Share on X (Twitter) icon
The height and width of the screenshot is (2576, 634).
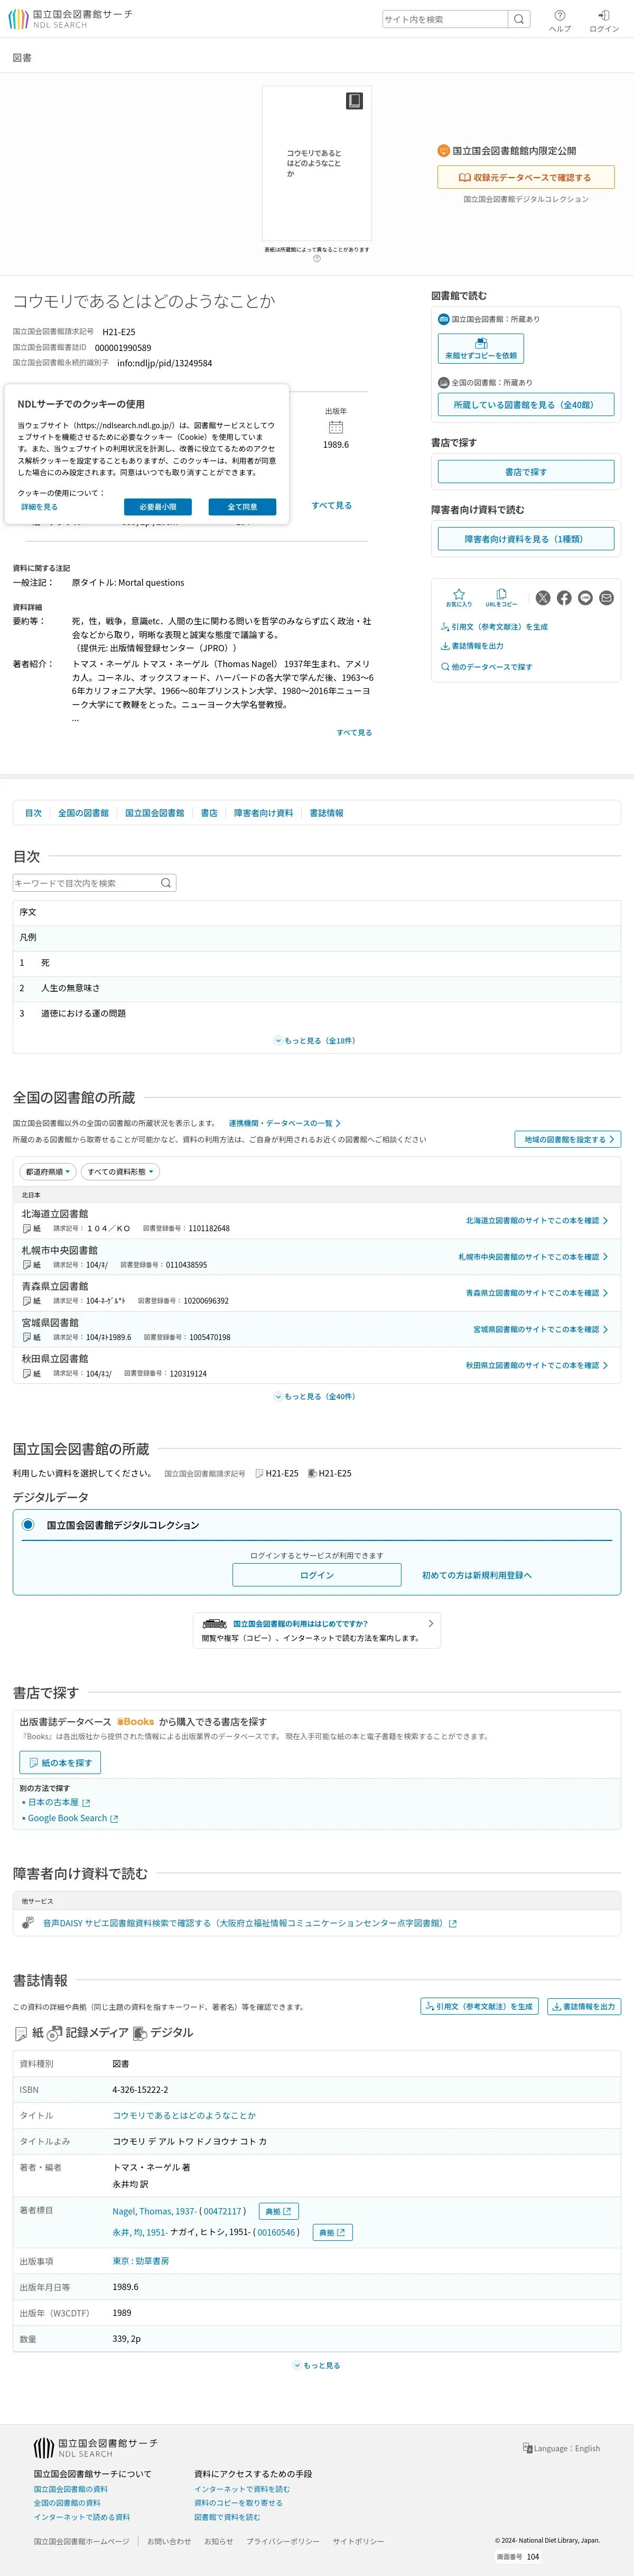pyautogui.click(x=543, y=598)
